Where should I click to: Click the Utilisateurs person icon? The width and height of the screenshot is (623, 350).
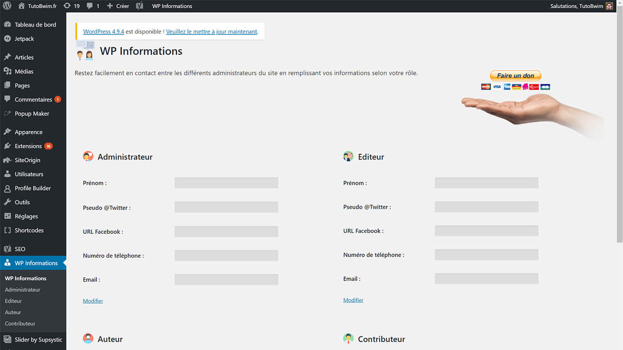(x=7, y=174)
